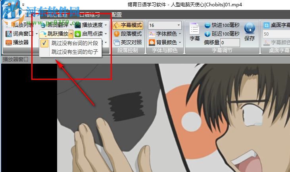Click the application logo button

11,9
